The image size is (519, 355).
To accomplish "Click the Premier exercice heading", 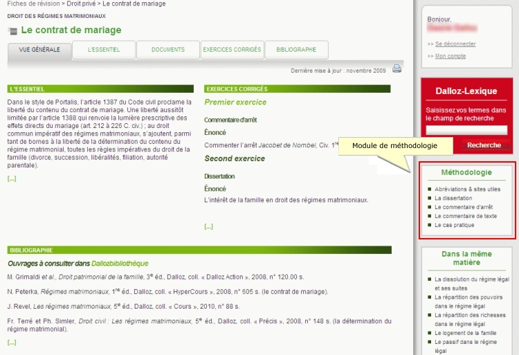I will [235, 102].
